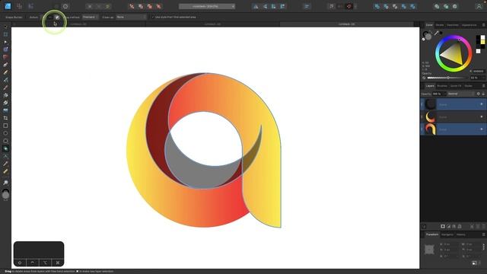The image size is (487, 274).
Task: Click the stroke/fill color selector circles
Action: [x=428, y=36]
